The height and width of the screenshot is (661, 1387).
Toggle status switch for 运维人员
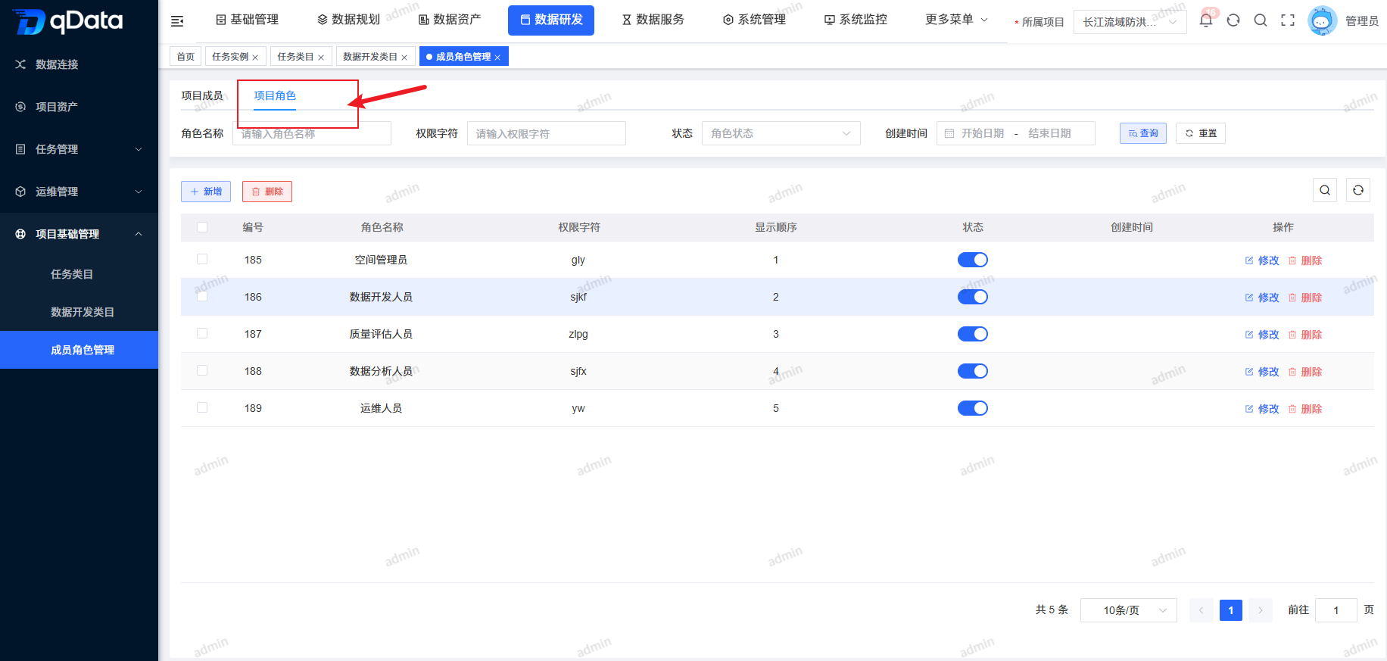point(973,408)
